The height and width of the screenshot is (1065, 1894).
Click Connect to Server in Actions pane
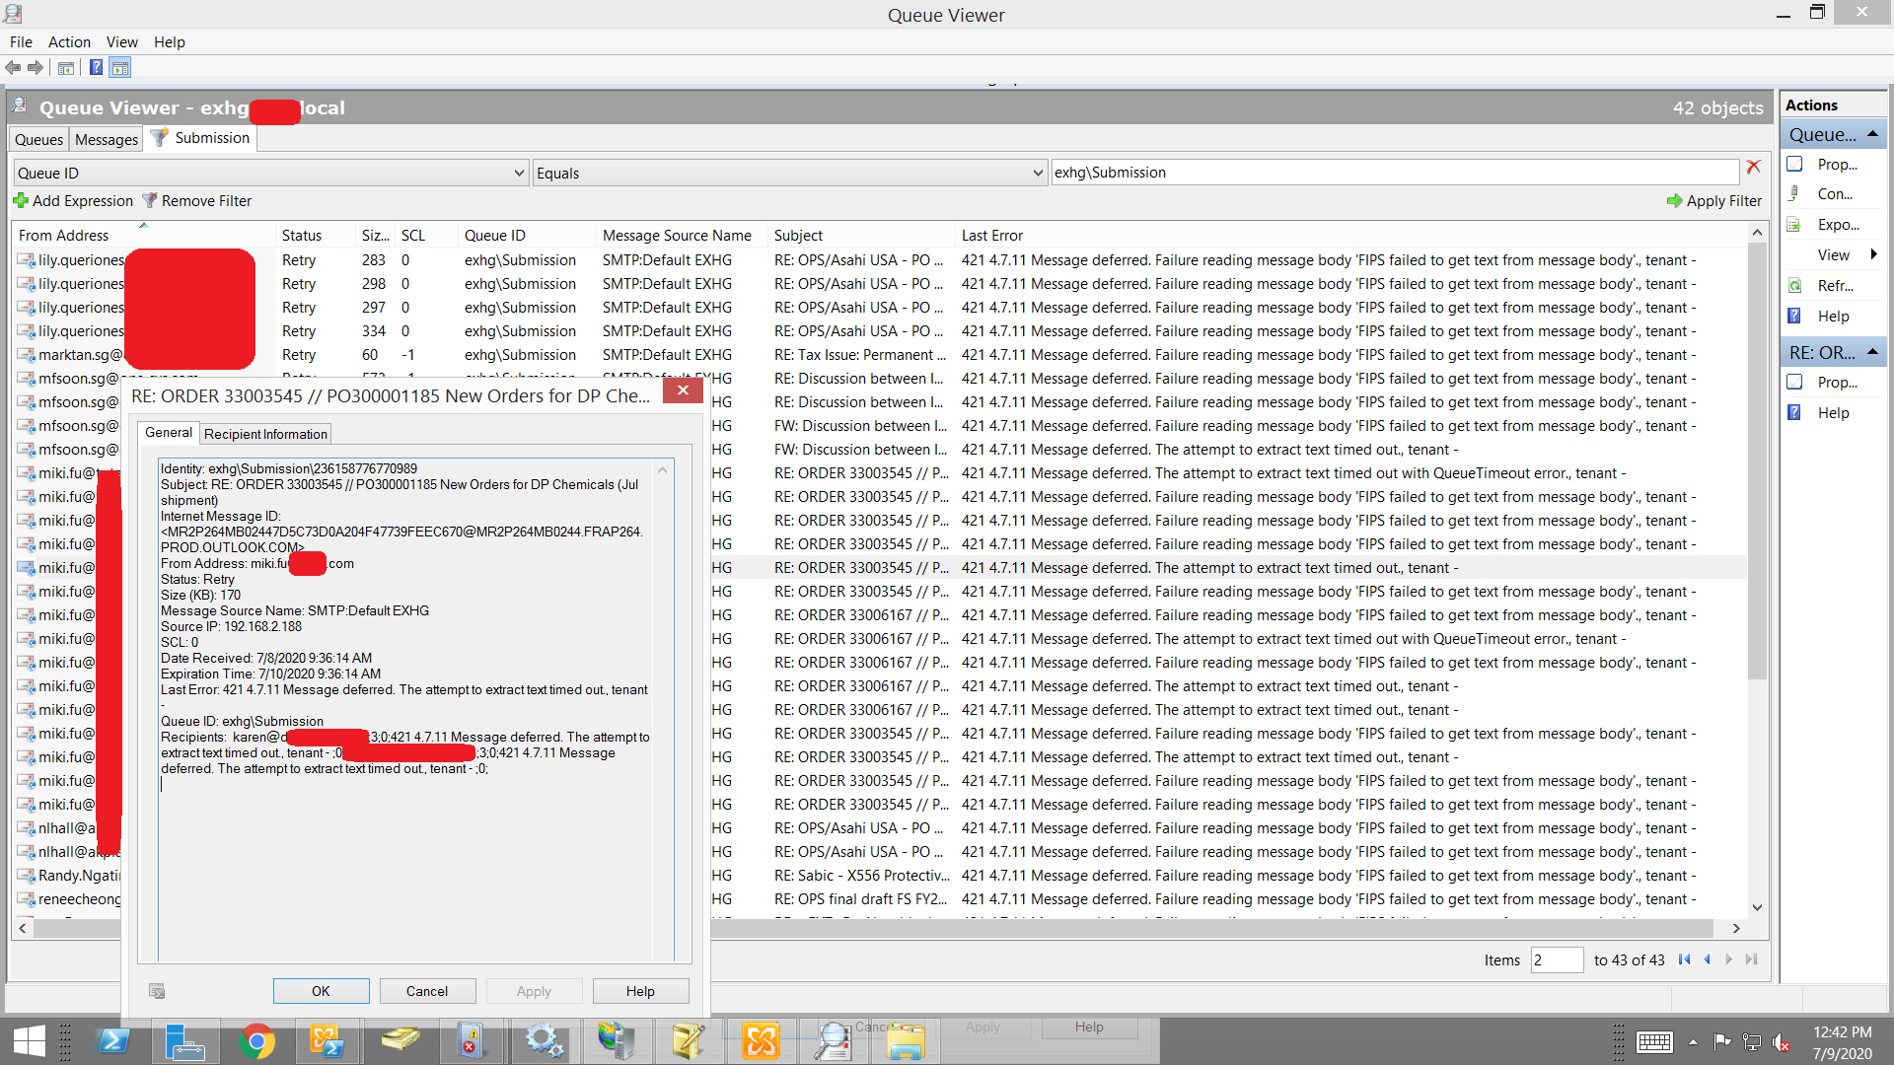[x=1834, y=194]
